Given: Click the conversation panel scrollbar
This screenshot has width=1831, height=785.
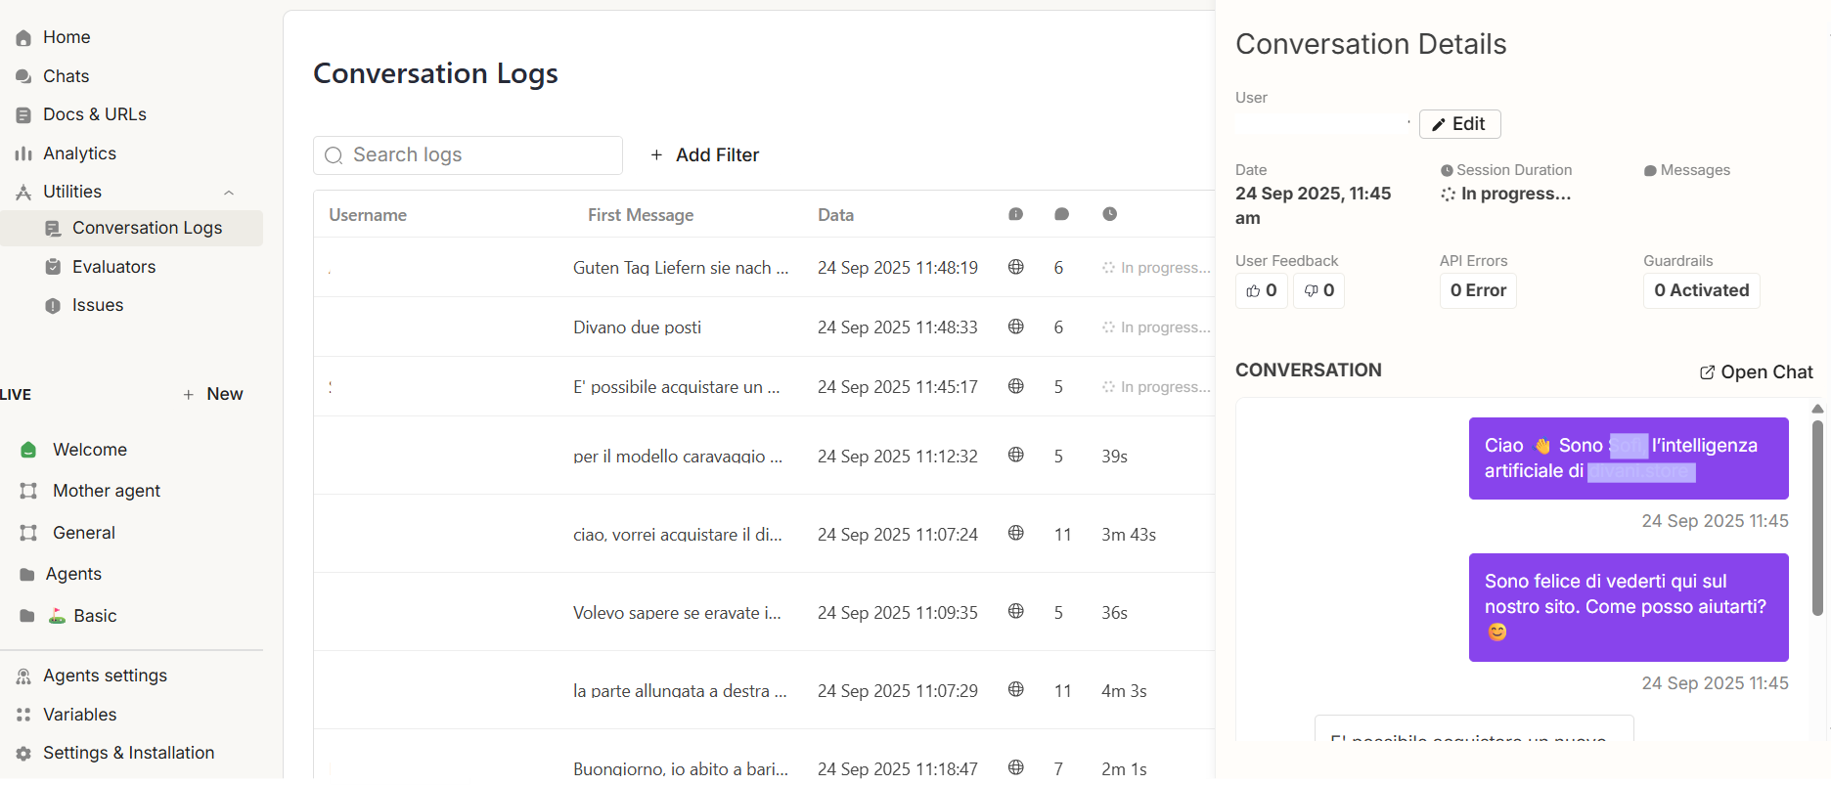Looking at the screenshot, I should pos(1817,518).
